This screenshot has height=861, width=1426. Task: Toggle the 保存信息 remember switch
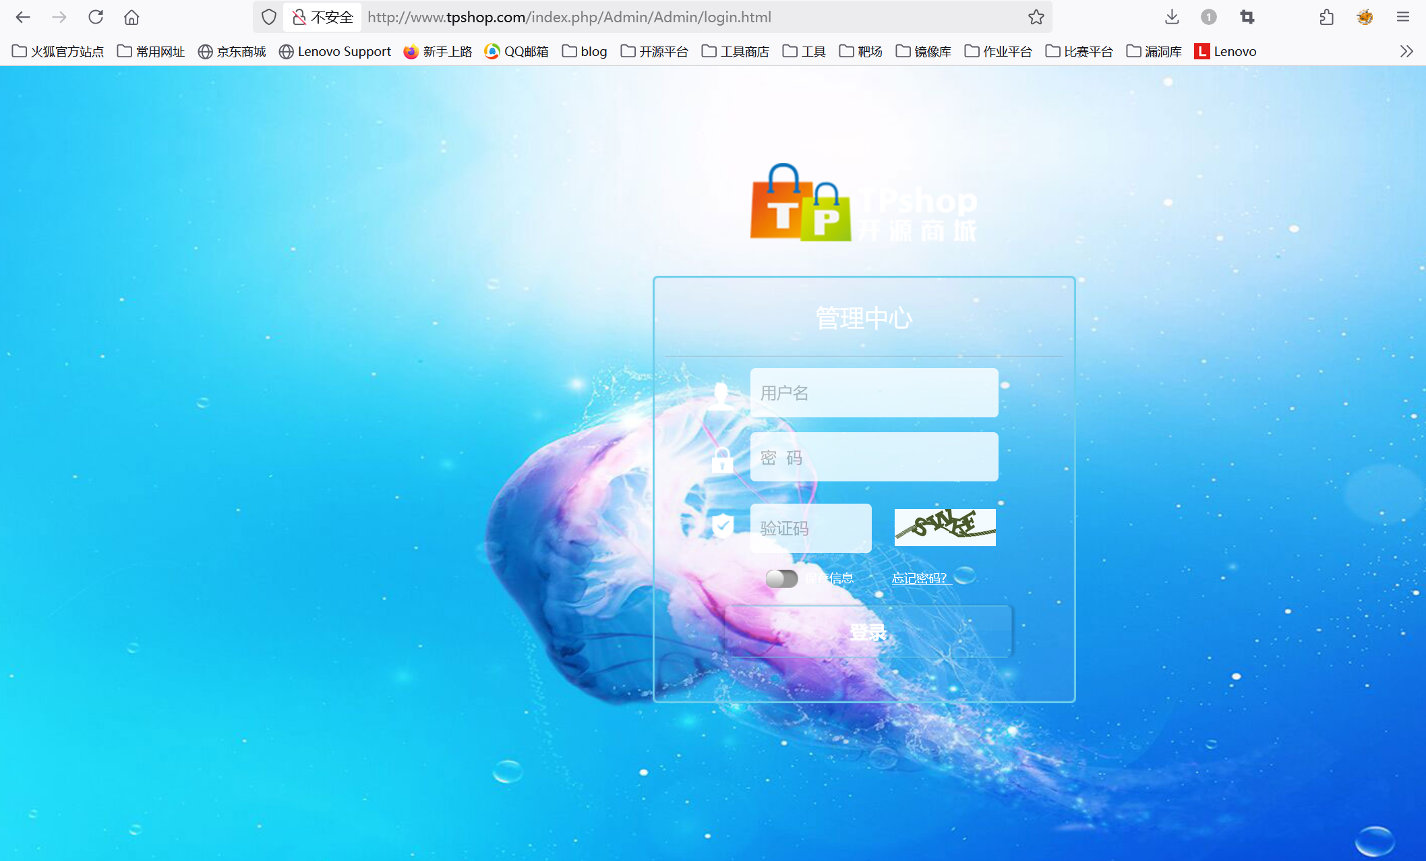781,578
